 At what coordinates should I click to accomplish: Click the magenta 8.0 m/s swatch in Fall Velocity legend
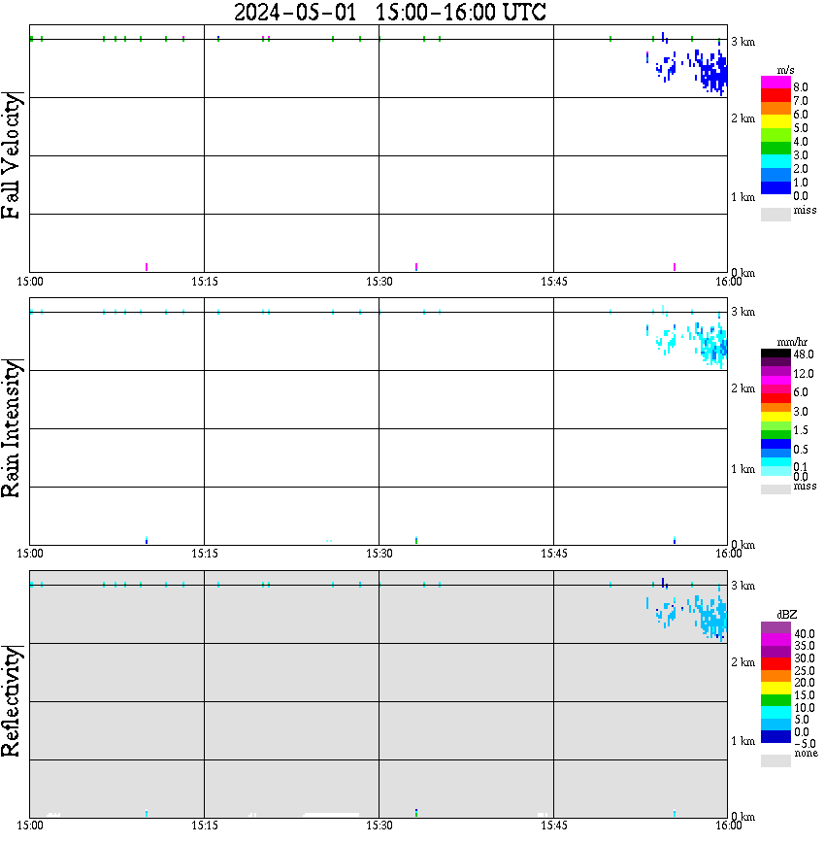pos(775,83)
